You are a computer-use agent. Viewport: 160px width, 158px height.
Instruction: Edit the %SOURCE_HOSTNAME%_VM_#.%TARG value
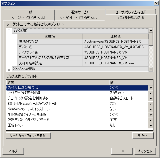click(115, 47)
